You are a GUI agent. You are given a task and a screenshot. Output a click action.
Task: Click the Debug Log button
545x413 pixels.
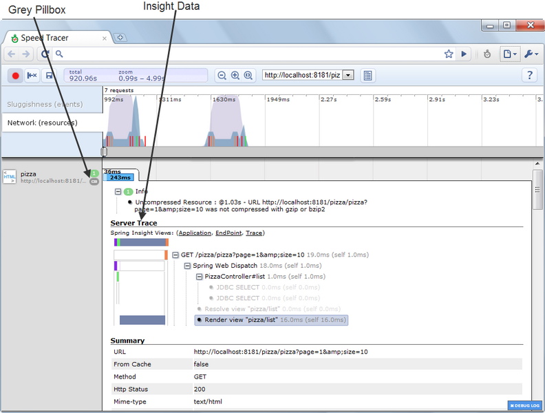tap(525, 405)
